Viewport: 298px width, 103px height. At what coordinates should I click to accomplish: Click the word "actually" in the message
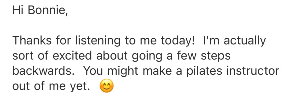[245, 41]
